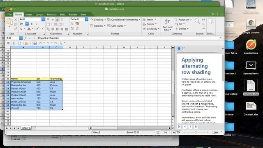Toggle Italic formatting
Screen dimensions: 263x148
click(x=37, y=24)
